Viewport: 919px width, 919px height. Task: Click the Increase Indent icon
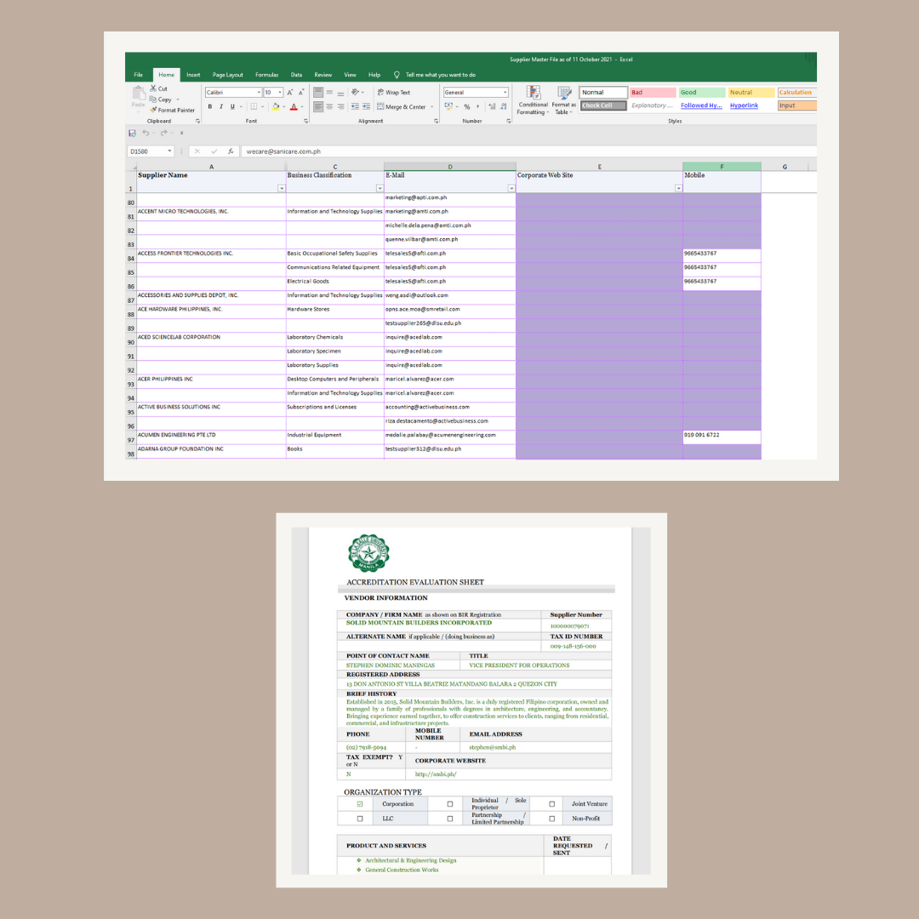click(366, 106)
